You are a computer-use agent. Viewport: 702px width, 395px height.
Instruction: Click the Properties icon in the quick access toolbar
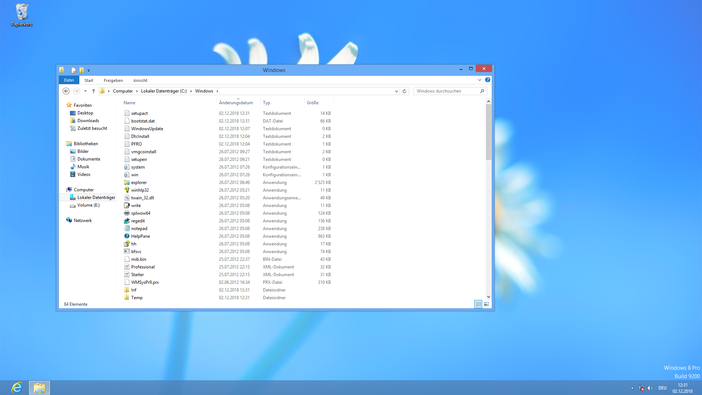click(73, 70)
